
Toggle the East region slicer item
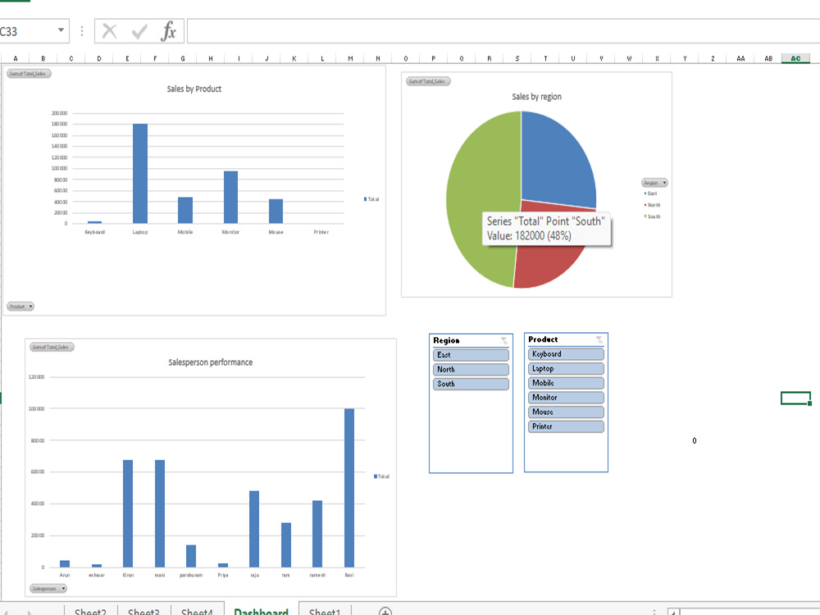tap(471, 355)
